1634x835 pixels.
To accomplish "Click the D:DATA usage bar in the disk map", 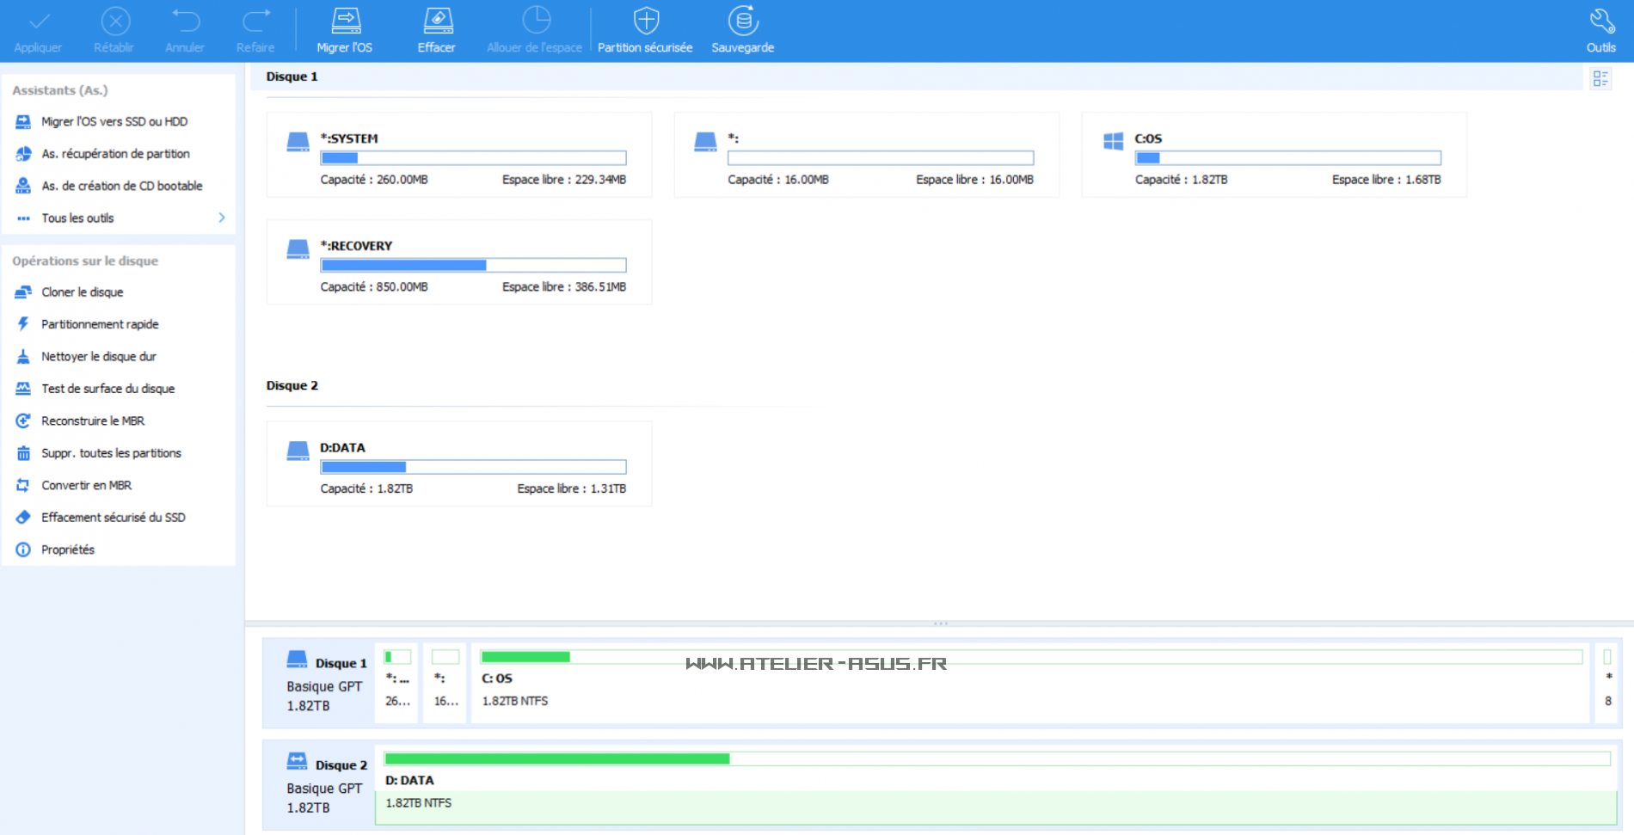I will (x=996, y=758).
